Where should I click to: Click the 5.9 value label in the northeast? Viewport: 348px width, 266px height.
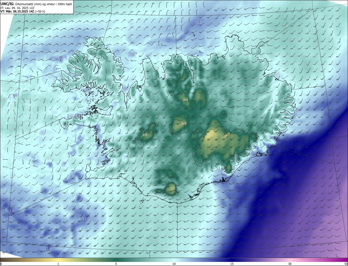[x=267, y=82]
